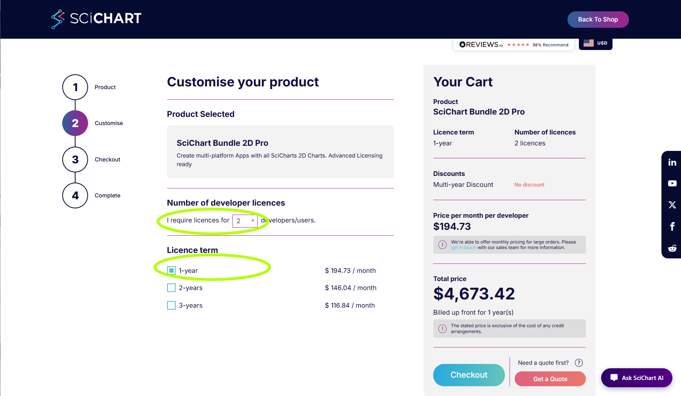The height and width of the screenshot is (396, 681).
Task: Click the Get a Quote button
Action: click(x=550, y=379)
